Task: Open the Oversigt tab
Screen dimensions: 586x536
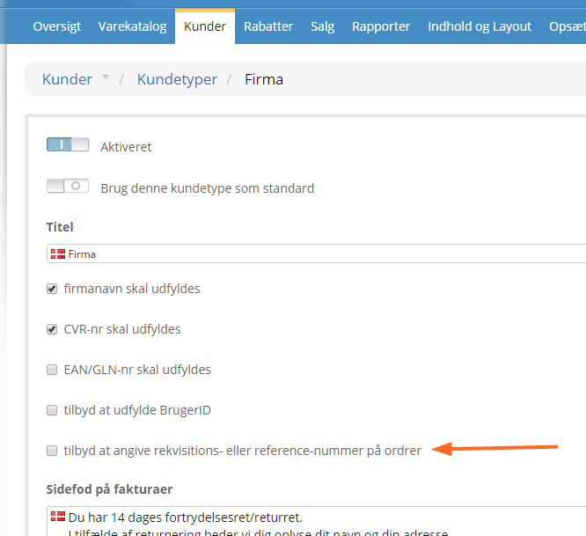Action: pos(57,26)
